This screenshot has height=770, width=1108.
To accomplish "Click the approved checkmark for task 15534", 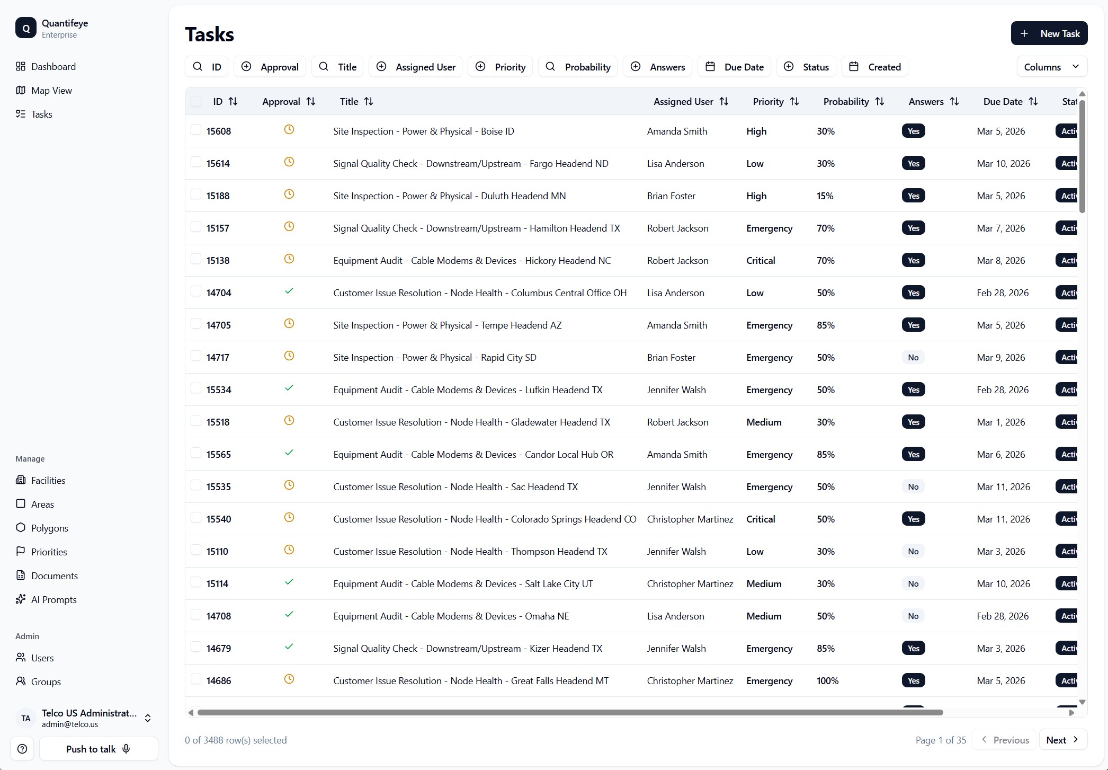I will click(289, 388).
